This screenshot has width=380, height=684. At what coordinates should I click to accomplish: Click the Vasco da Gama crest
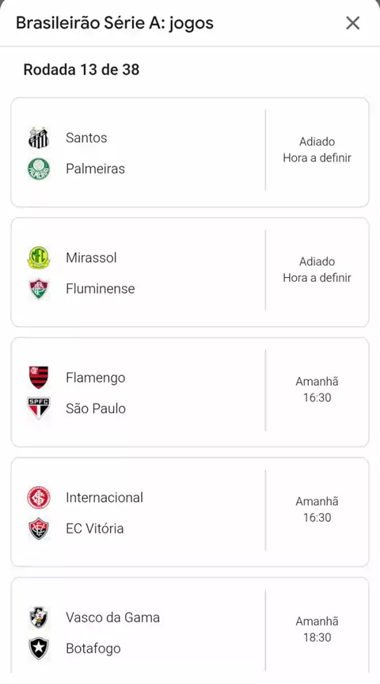click(x=39, y=617)
